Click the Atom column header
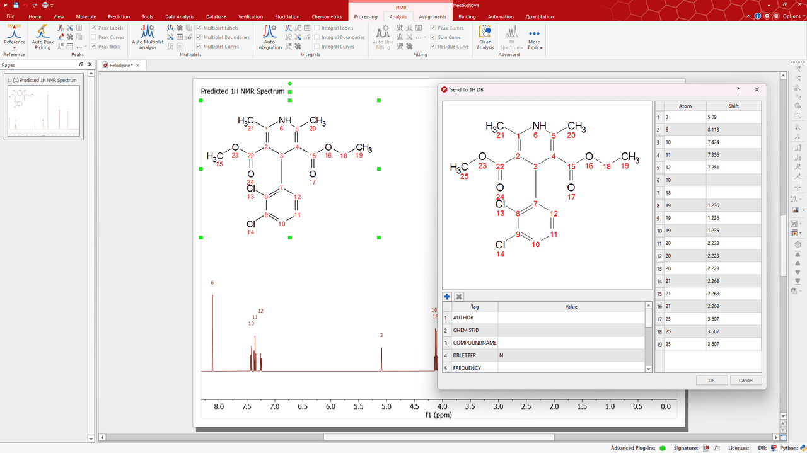Image resolution: width=807 pixels, height=453 pixels. pyautogui.click(x=685, y=106)
